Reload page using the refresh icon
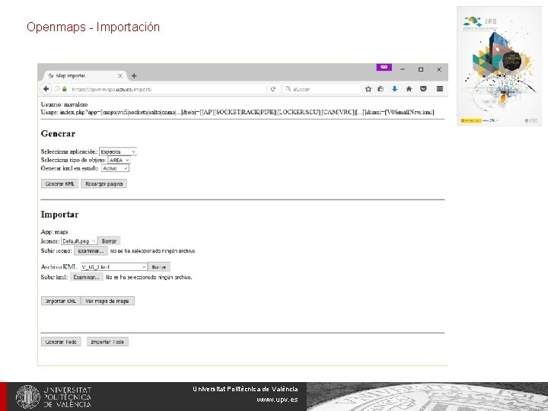The image size is (548, 411). [x=273, y=89]
